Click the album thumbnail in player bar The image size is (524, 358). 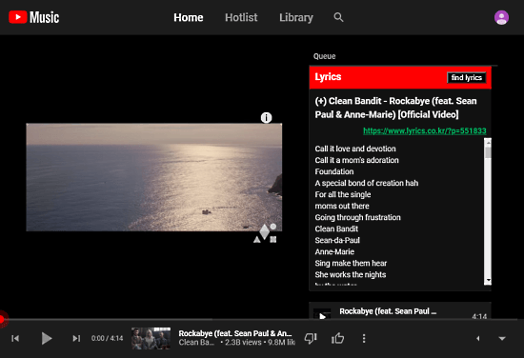(151, 338)
